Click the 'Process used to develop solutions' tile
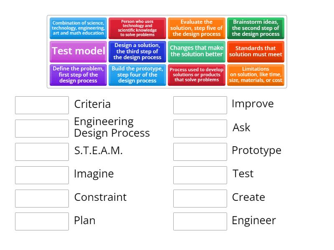334x250 pixels. (x=197, y=75)
